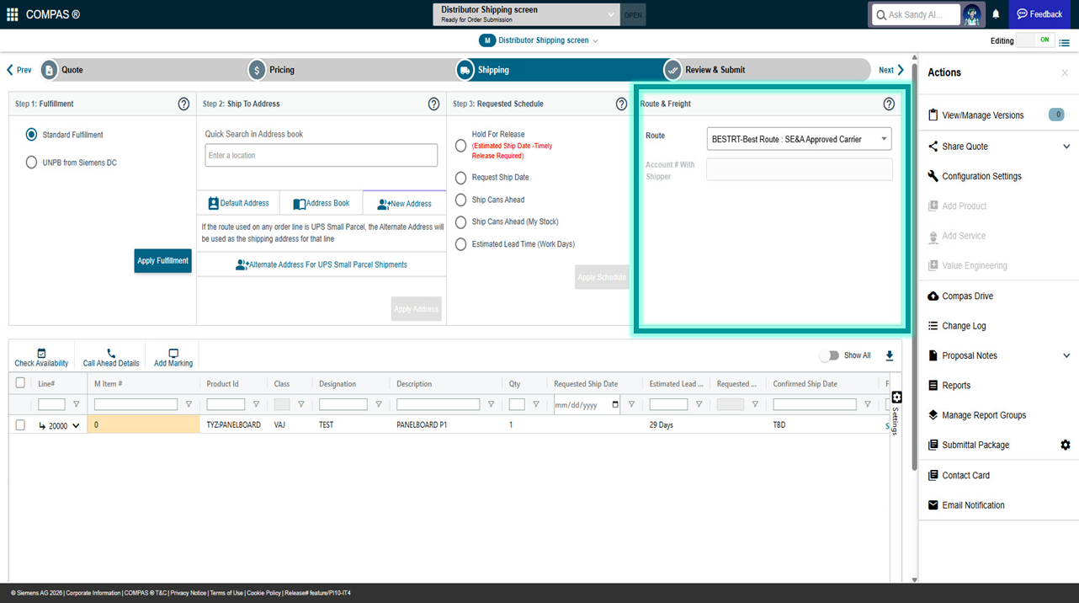Open Step 1 Fulfillment help icon
The height and width of the screenshot is (603, 1079).
pyautogui.click(x=183, y=104)
